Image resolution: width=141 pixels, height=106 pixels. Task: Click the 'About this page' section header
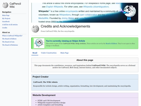pyautogui.click(x=85, y=60)
